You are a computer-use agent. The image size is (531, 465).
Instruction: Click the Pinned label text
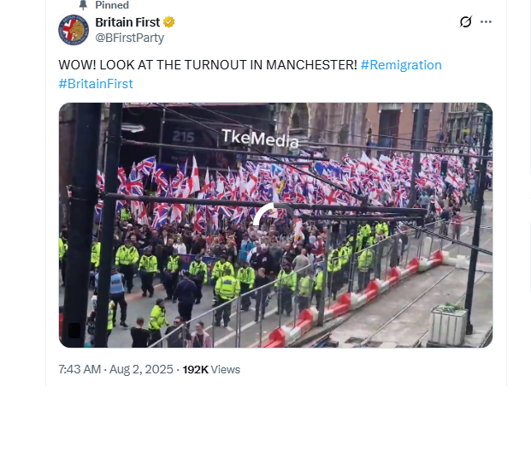[112, 5]
